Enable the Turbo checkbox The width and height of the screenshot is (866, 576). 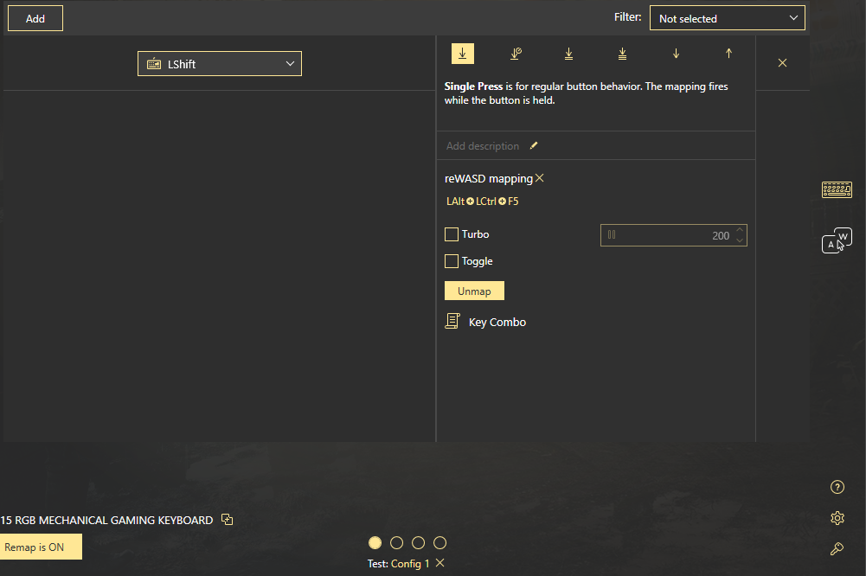pyautogui.click(x=452, y=234)
